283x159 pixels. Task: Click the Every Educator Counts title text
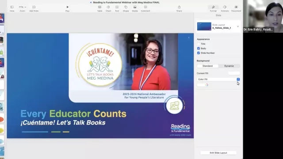[73, 114]
